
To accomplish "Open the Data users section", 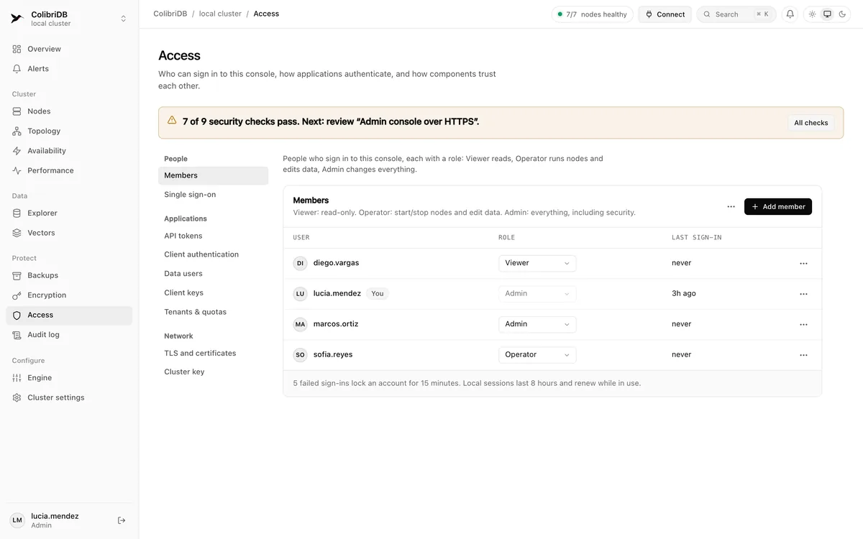I will [x=213, y=274].
